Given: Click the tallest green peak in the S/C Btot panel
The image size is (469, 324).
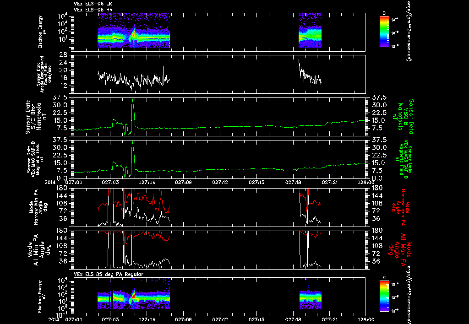Looking at the screenshot, I should (x=132, y=100).
